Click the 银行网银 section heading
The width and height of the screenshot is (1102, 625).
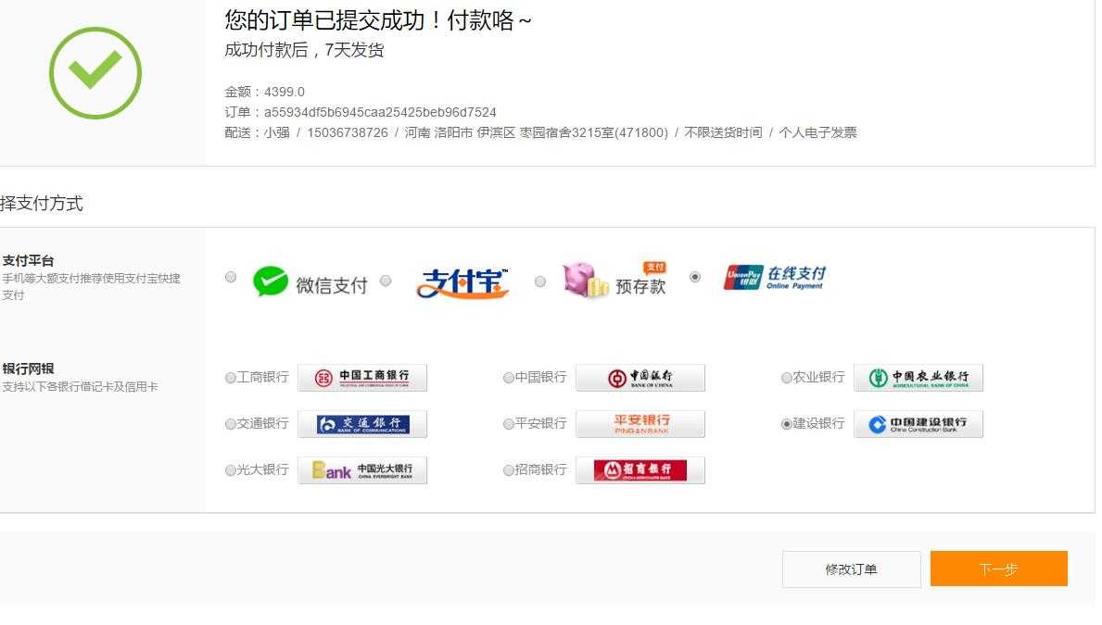click(28, 369)
